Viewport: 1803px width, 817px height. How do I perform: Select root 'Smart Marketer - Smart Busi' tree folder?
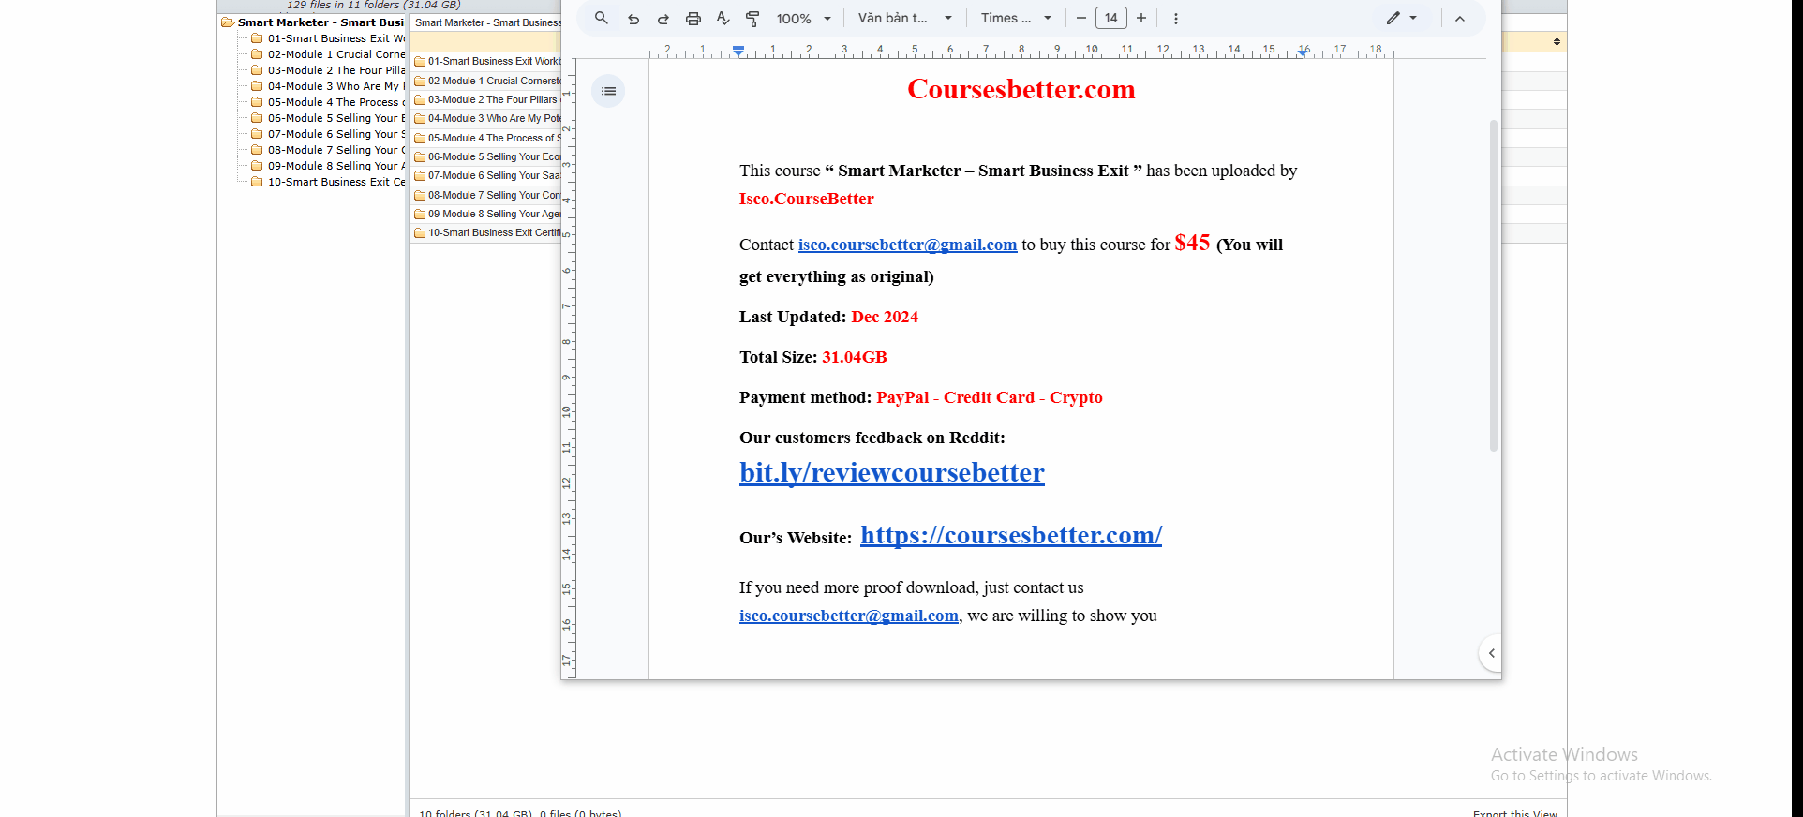point(320,22)
